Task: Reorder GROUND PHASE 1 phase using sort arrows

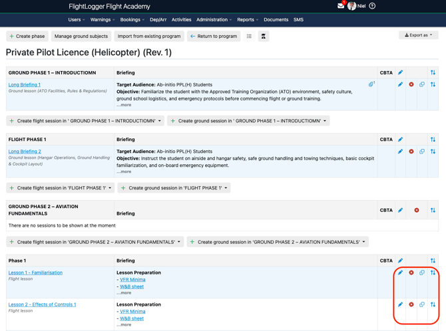Action: click(x=433, y=72)
